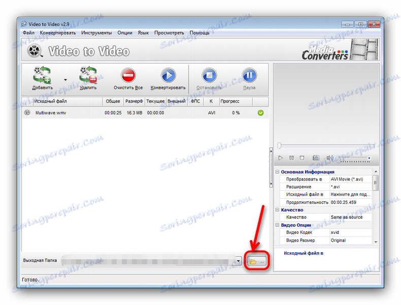Open the Просмотреть menu

[x=169, y=33]
